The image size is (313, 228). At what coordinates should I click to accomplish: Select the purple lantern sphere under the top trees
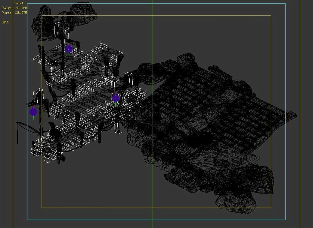point(69,49)
